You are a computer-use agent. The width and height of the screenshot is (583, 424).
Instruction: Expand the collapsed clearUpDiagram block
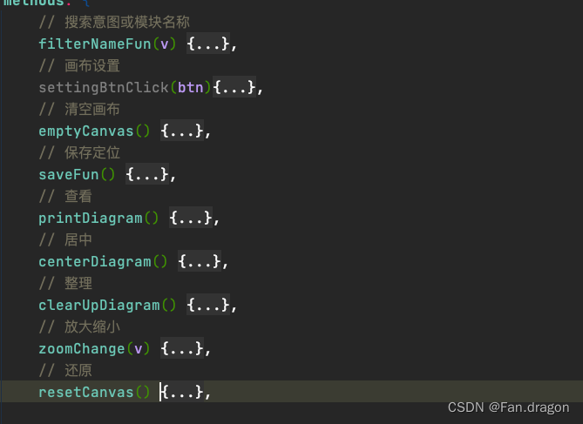(207, 305)
